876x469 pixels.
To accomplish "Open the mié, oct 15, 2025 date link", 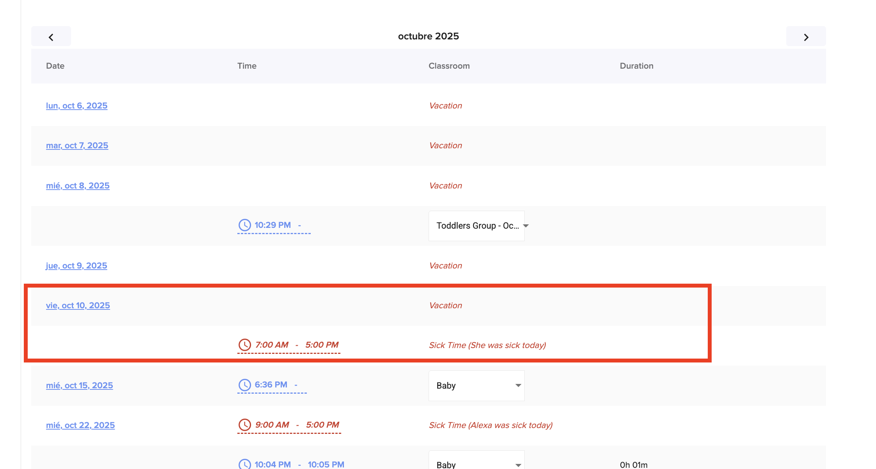I will (x=79, y=386).
